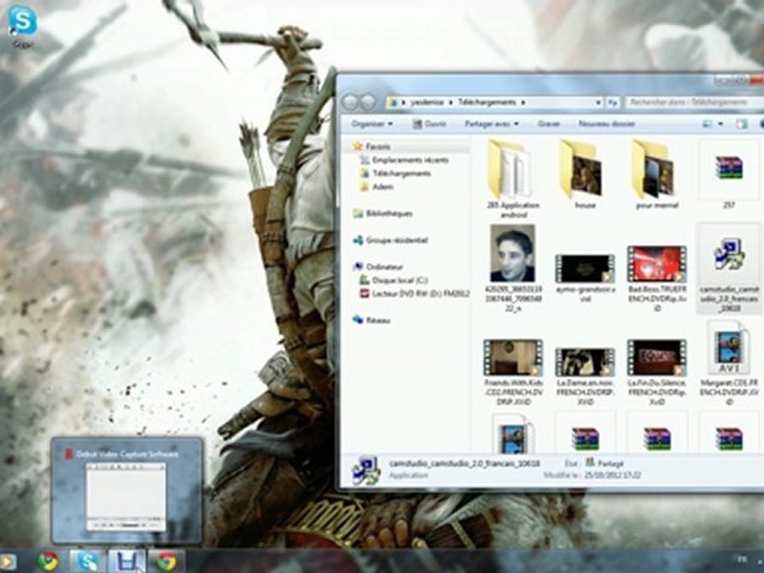Select the camstudio installer file
This screenshot has height=573, width=764.
point(728,269)
